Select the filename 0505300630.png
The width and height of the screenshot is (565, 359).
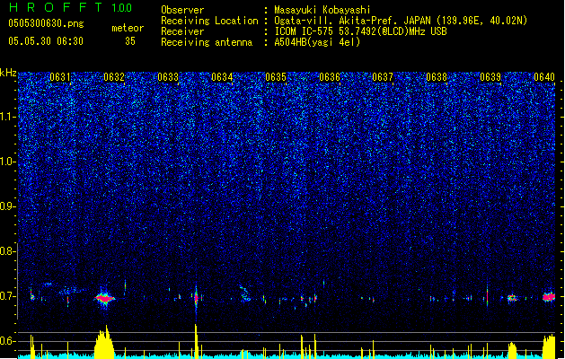click(46, 23)
